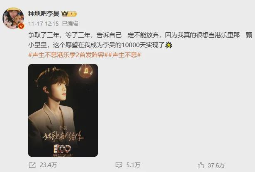Click the 37.6万 like count
This screenshot has height=172, width=255.
tap(216, 165)
